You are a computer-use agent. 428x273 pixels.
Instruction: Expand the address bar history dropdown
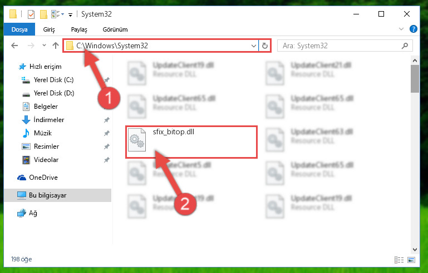(254, 46)
